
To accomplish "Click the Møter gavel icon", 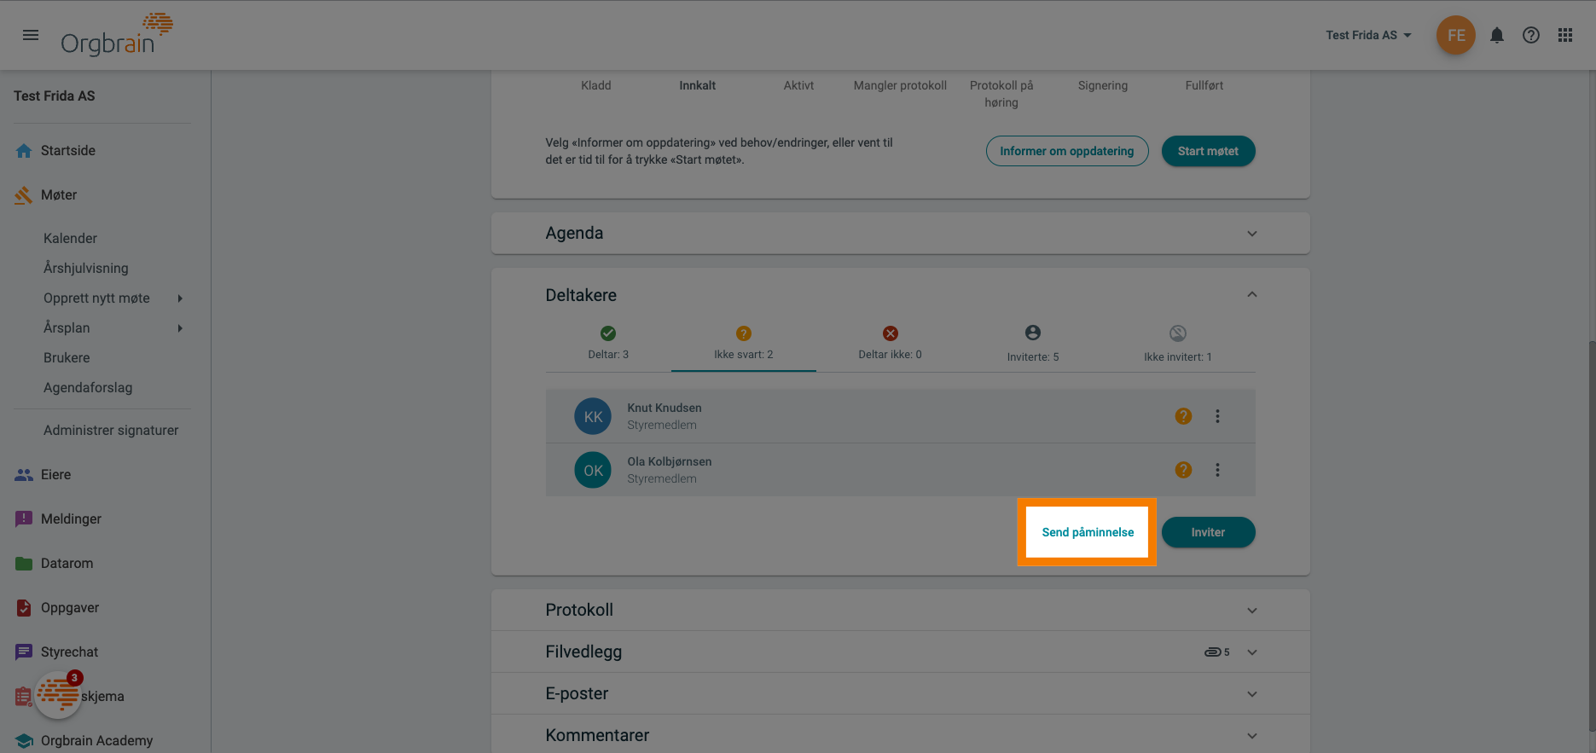I will [x=24, y=195].
